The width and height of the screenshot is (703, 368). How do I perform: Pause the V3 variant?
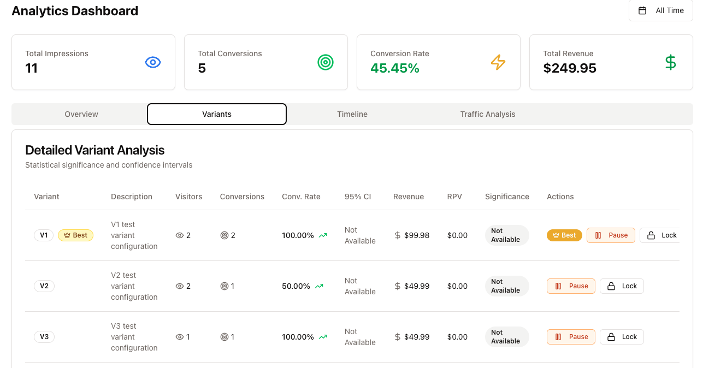571,337
